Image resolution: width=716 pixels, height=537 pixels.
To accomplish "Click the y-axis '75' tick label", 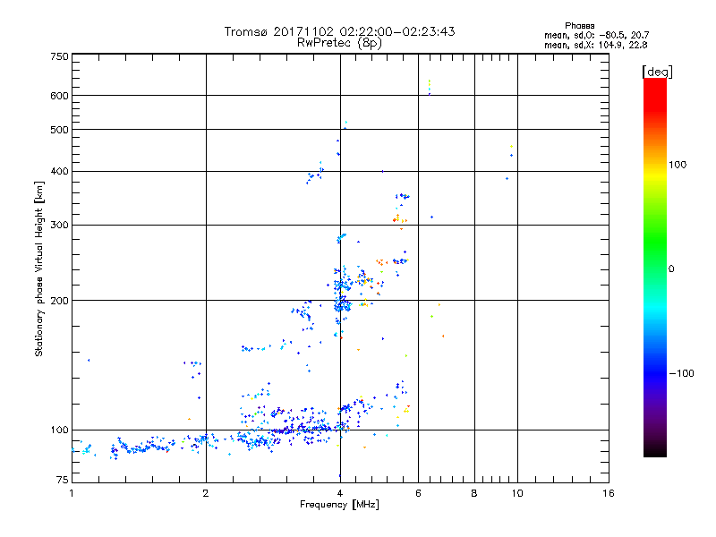I will (63, 480).
